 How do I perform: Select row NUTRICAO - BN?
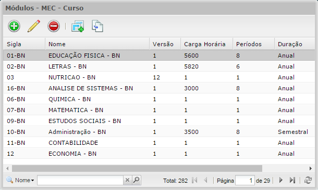pos(159,77)
